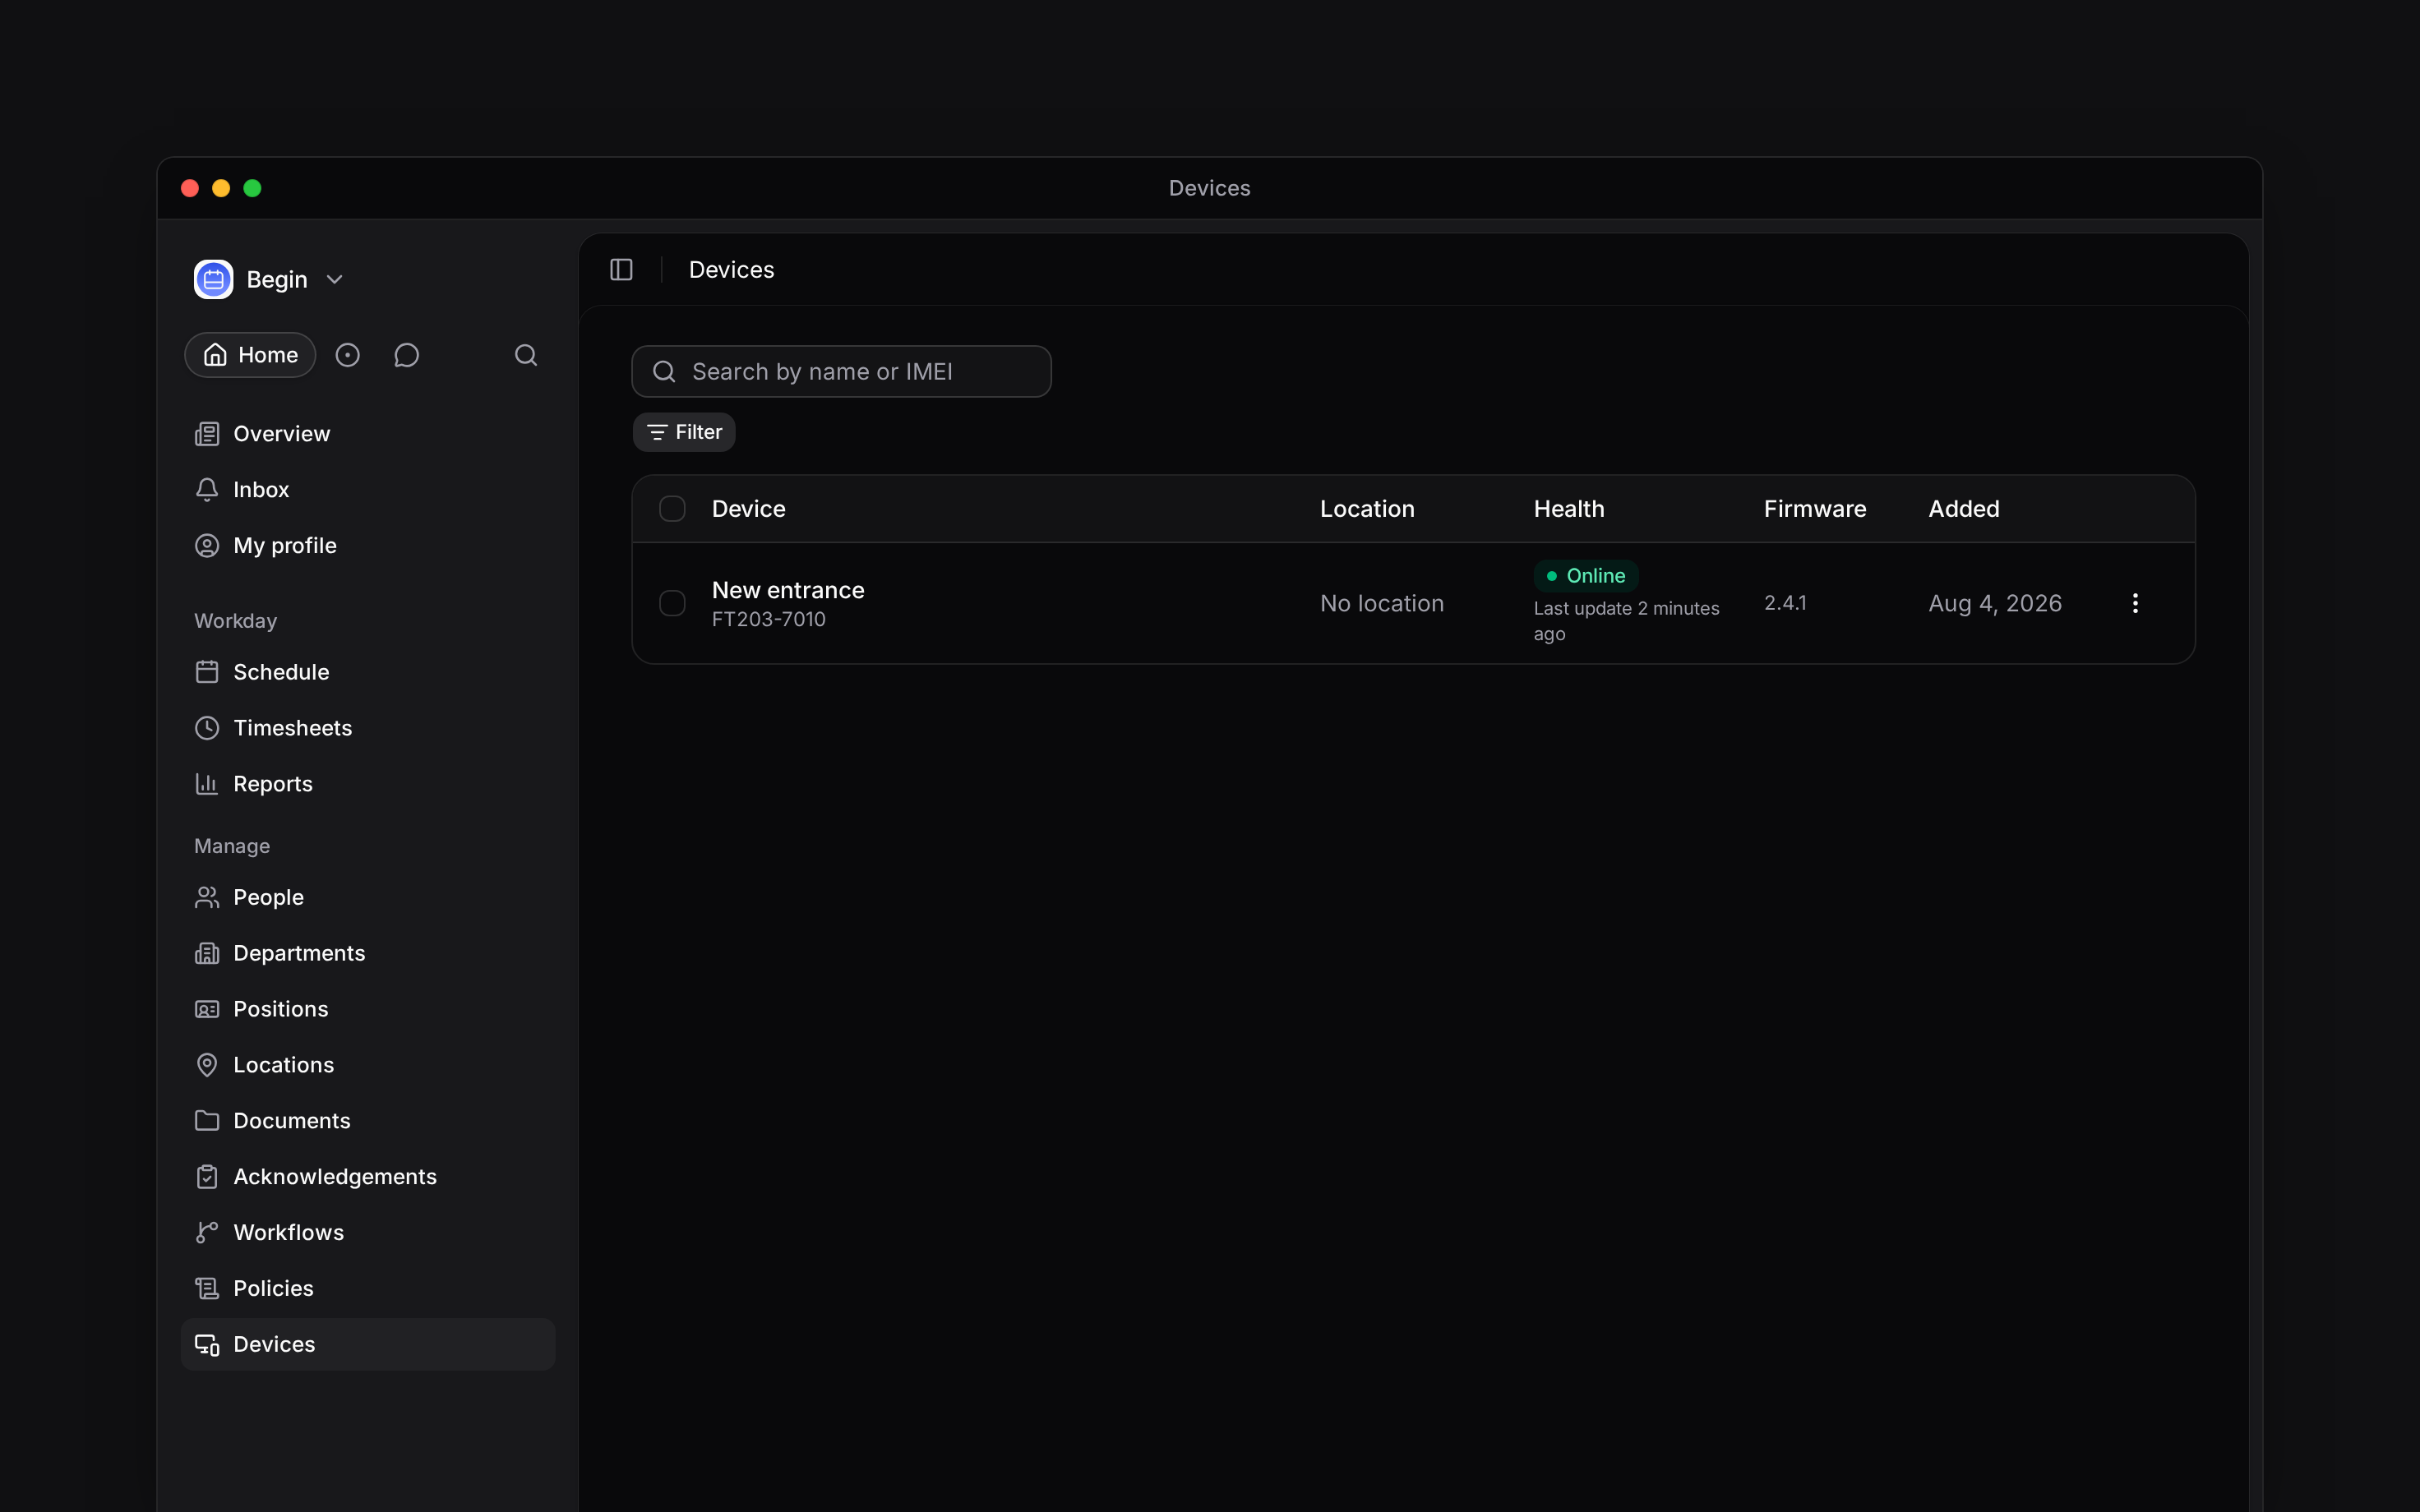Click the Timesheets clock icon
2420x1512 pixels.
207,728
